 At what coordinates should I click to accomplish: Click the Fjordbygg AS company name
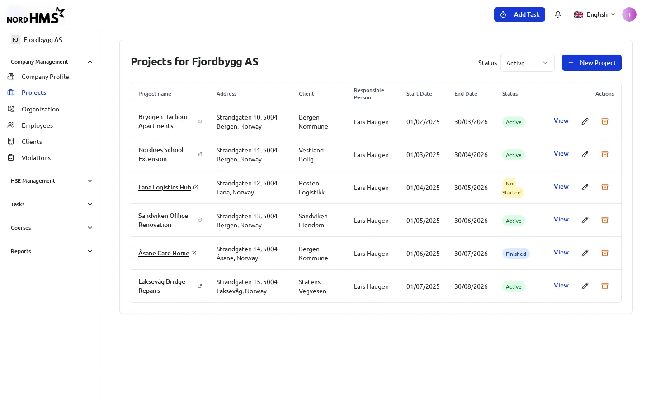click(x=43, y=40)
